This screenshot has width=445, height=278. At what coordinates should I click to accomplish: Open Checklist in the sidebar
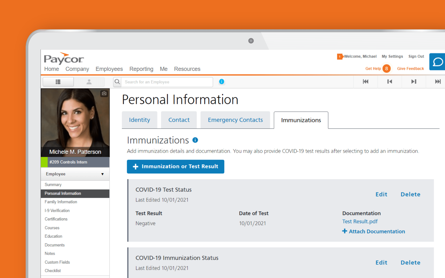click(x=75, y=271)
